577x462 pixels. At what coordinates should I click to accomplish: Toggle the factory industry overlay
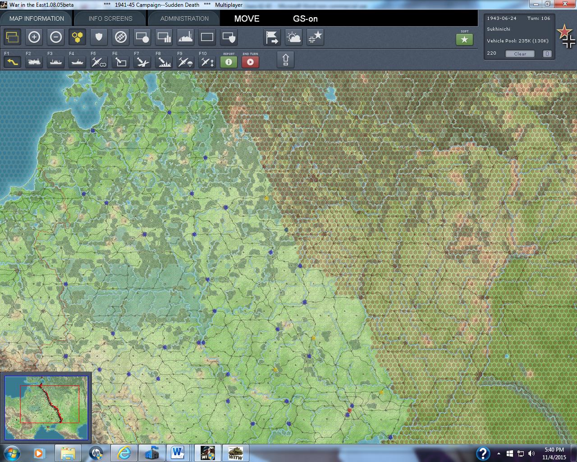pos(186,37)
